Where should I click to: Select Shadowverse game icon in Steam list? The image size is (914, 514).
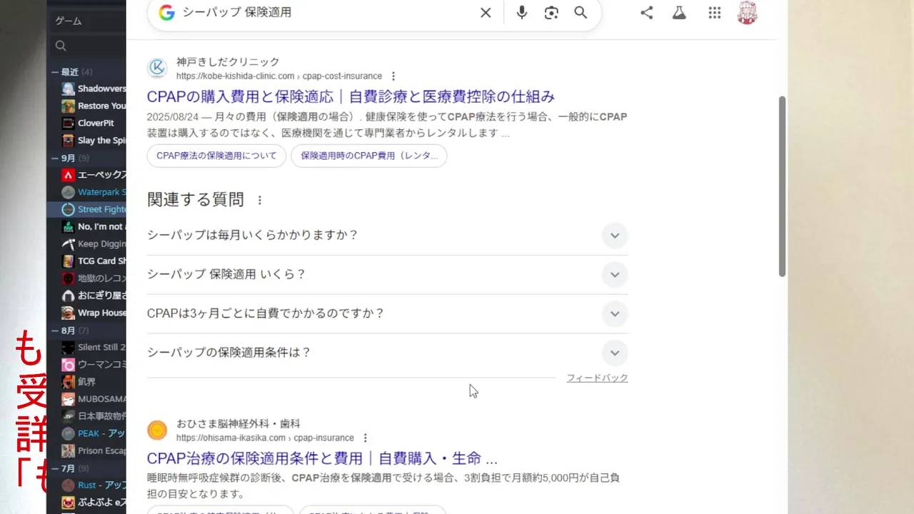click(68, 89)
